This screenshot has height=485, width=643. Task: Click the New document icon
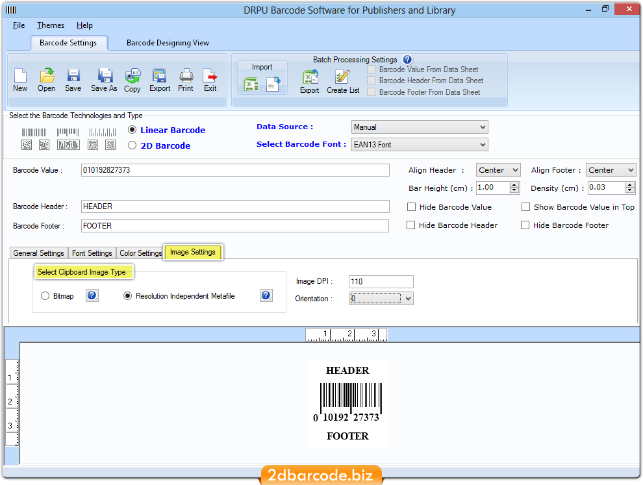pos(20,76)
